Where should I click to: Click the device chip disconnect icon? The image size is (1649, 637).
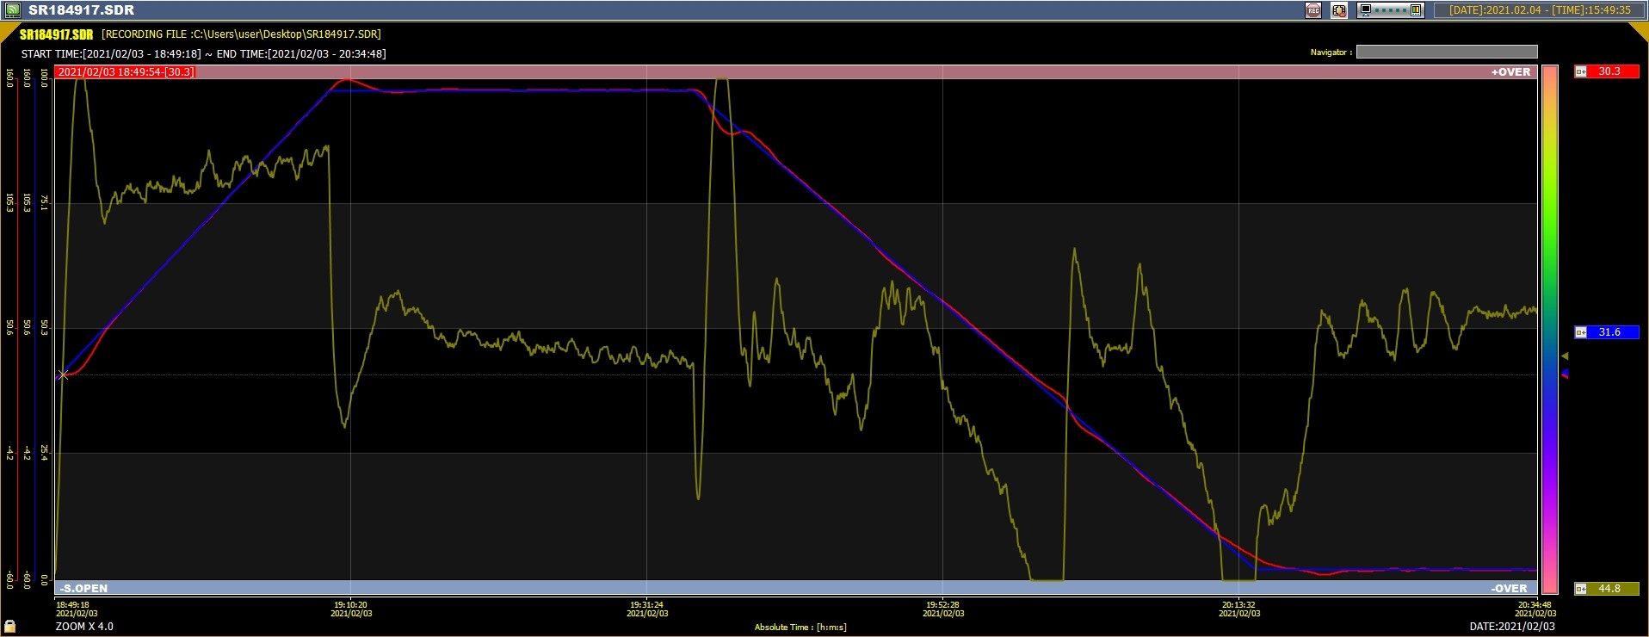tap(1339, 10)
